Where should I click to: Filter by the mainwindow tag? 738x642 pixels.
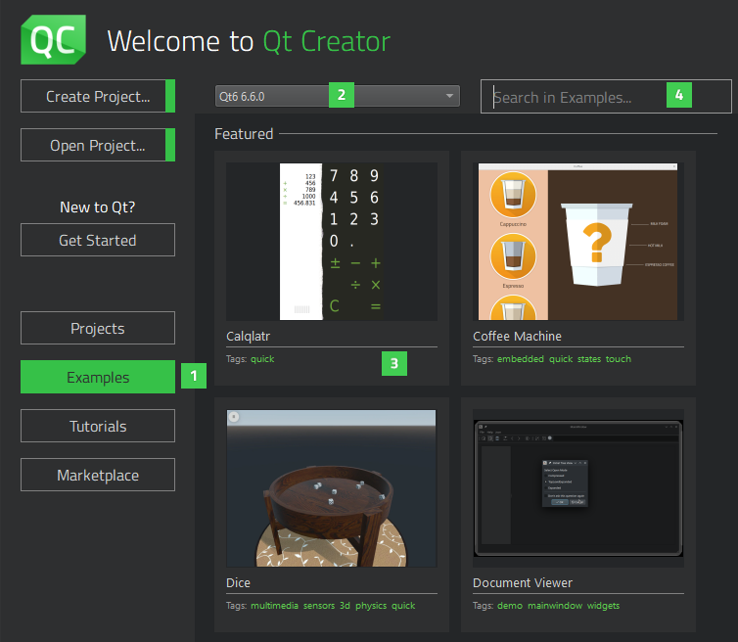pyautogui.click(x=555, y=606)
